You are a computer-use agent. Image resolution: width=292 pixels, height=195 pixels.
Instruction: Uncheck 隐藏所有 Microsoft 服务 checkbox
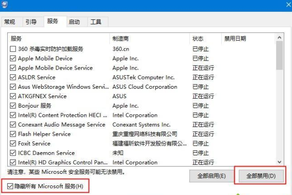click(11, 186)
